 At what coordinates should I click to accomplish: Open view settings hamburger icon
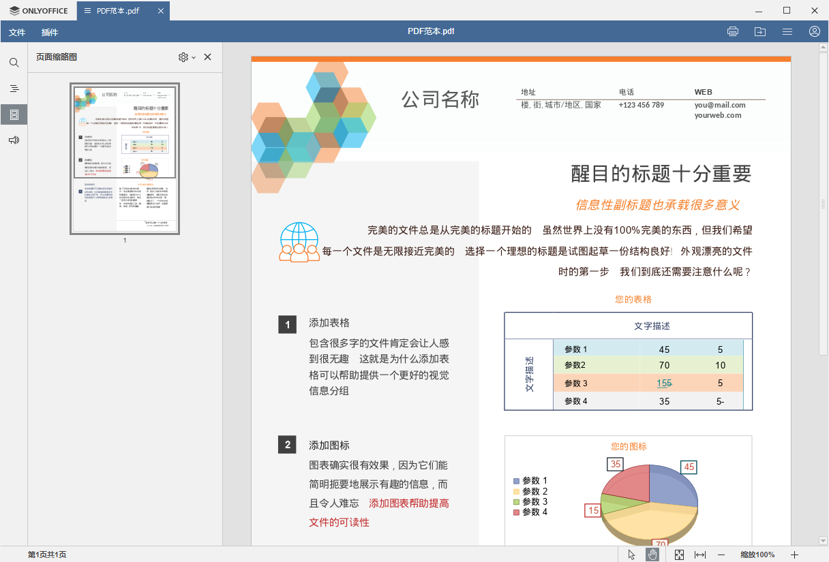(787, 31)
